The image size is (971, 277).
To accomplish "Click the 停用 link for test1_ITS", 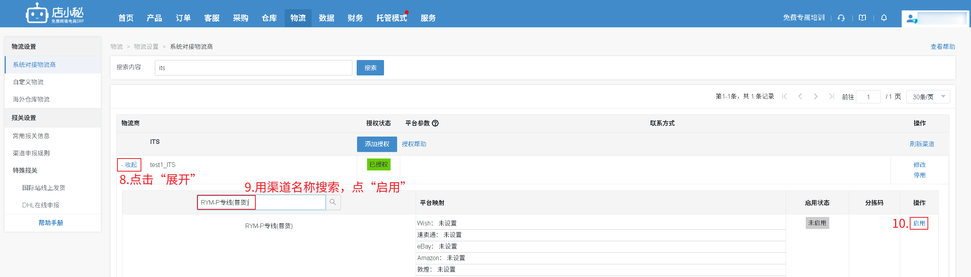I will pyautogui.click(x=919, y=175).
